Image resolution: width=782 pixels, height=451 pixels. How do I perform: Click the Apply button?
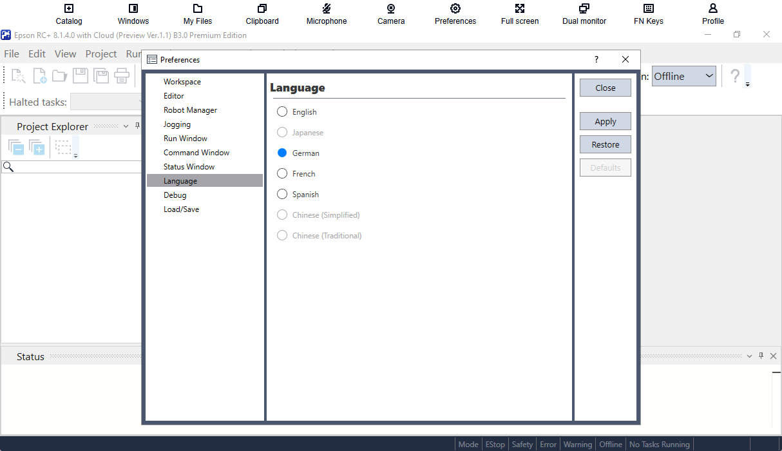pos(606,121)
